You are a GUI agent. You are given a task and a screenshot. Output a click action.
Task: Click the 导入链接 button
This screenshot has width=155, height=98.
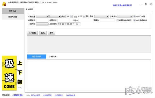(32, 33)
